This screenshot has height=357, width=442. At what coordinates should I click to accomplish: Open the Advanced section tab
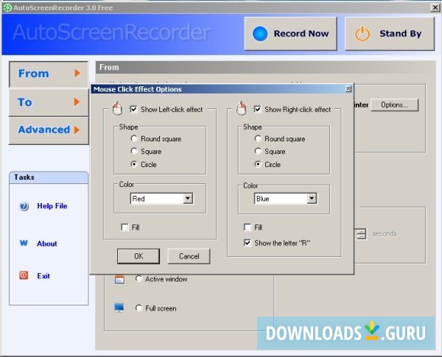pyautogui.click(x=49, y=130)
